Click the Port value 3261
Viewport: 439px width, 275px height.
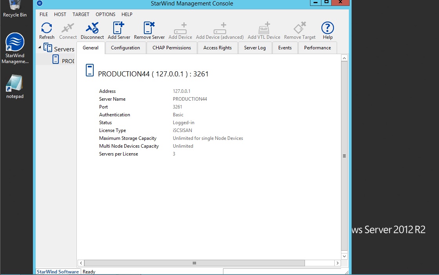coord(177,107)
